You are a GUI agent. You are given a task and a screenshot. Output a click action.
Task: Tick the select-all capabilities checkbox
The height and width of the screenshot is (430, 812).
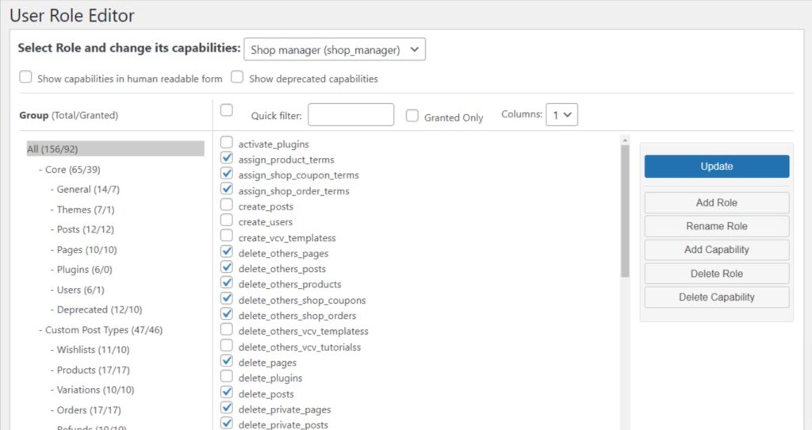[227, 110]
